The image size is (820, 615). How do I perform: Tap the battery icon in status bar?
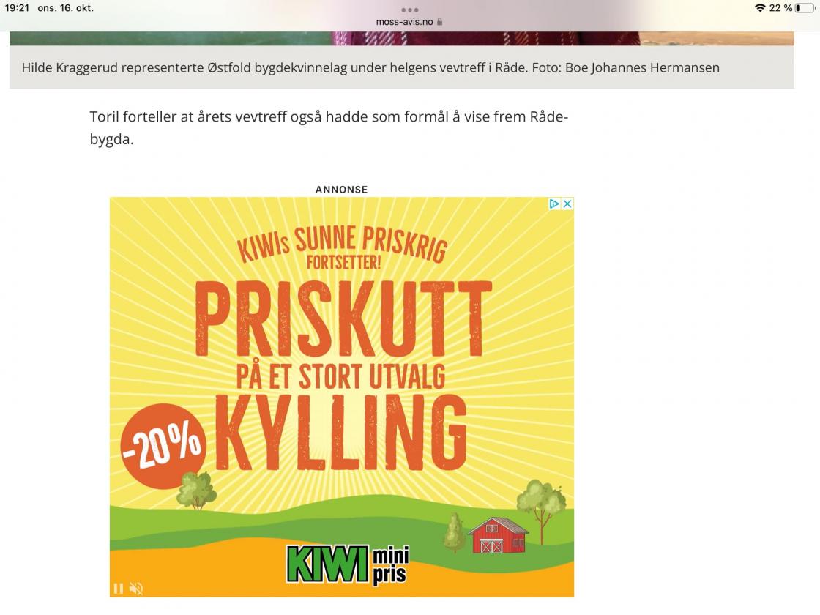pos(805,8)
